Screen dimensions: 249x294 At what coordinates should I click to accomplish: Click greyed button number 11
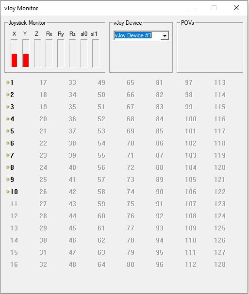coord(14,204)
